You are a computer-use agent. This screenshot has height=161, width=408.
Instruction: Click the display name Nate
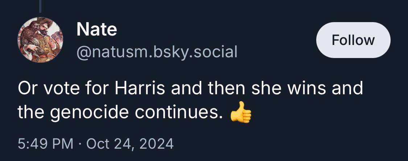96,29
